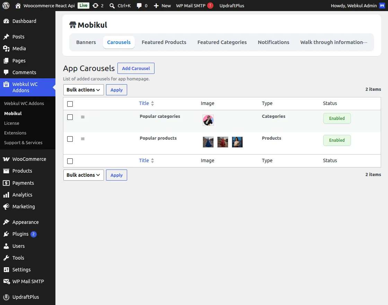Switch to the Featured Products tab
Image resolution: width=388 pixels, height=305 pixels.
tap(164, 42)
